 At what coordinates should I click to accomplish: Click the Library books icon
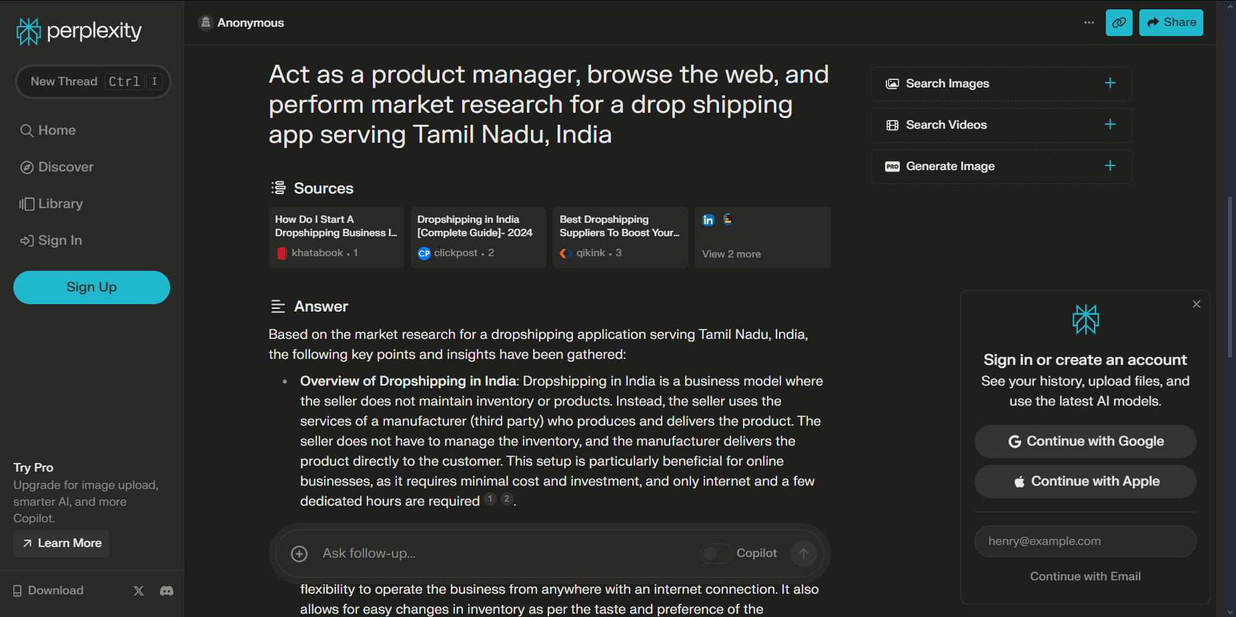[x=27, y=204]
